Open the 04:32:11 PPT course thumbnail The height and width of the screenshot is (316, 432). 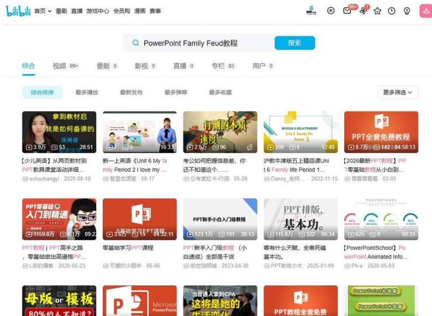140,219
